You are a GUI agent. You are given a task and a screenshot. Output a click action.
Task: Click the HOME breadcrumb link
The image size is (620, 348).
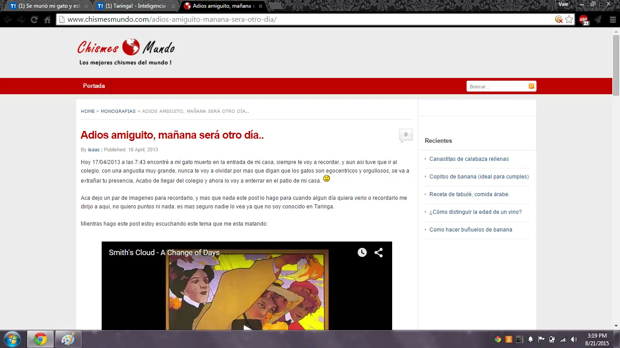[88, 111]
